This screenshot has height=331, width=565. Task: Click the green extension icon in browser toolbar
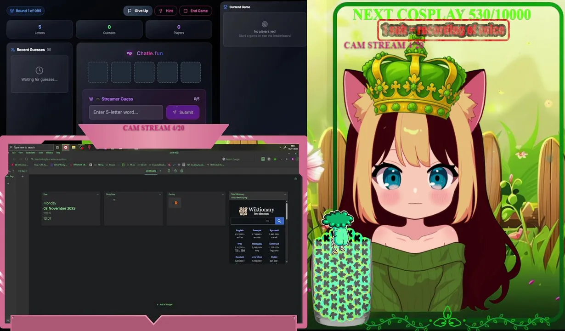point(275,159)
